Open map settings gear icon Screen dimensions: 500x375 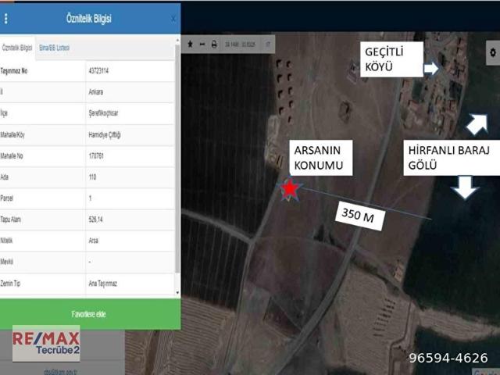(x=491, y=52)
